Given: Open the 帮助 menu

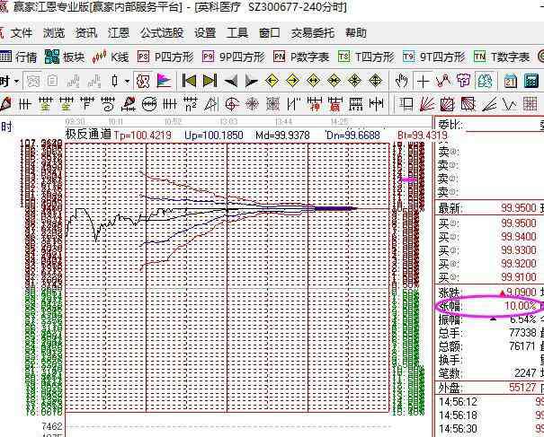Looking at the screenshot, I should 356,33.
